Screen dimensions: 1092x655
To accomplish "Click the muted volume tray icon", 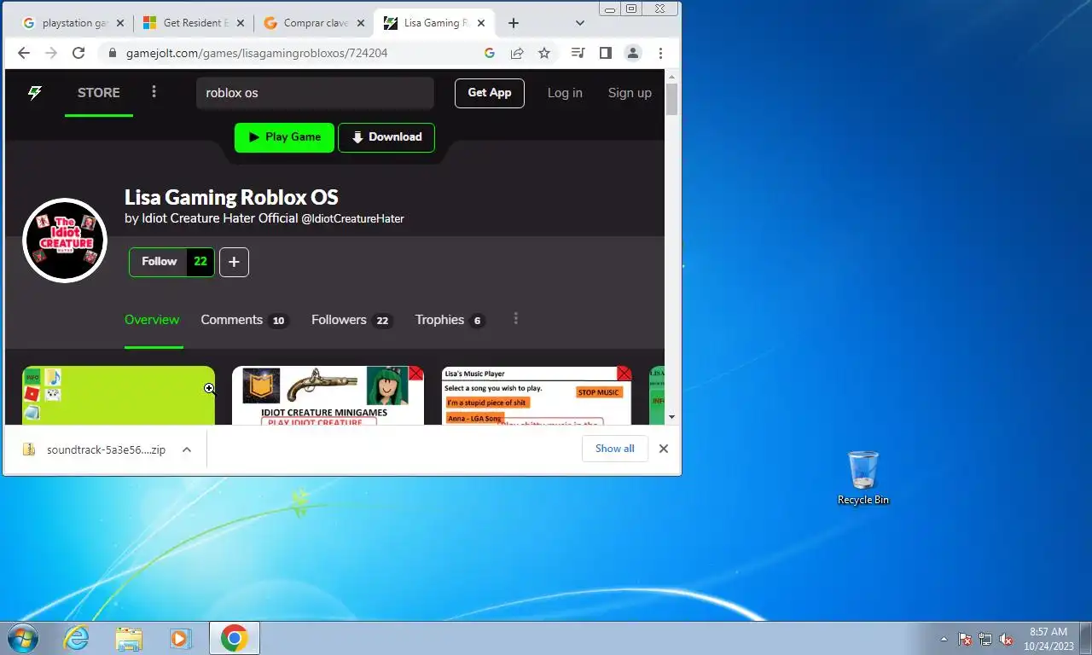I will tap(1006, 639).
